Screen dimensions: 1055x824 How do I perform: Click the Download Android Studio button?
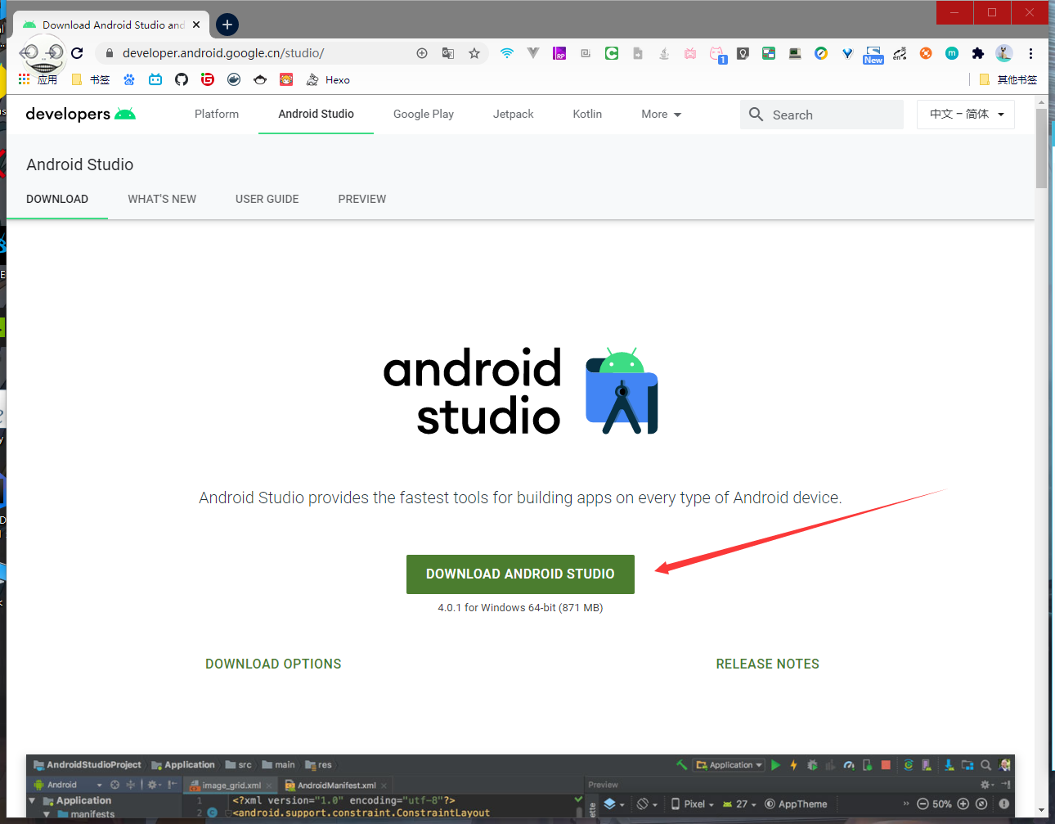pyautogui.click(x=520, y=574)
